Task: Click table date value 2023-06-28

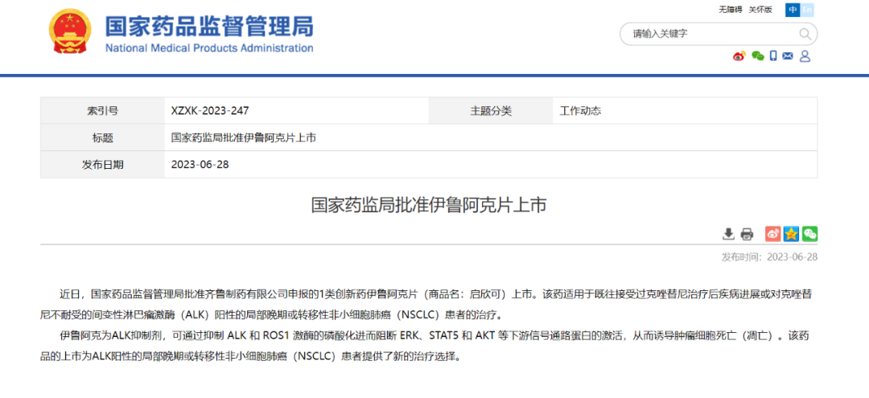Action: [x=200, y=165]
